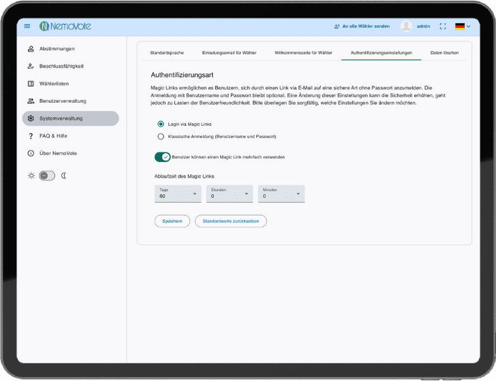Viewport: 496px width, 381px height.
Task: Select Klassische Anmeldung radio option
Action: pos(161,137)
